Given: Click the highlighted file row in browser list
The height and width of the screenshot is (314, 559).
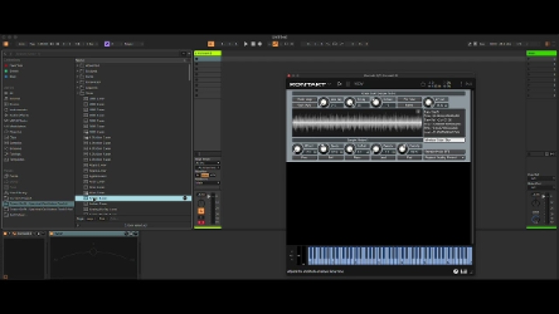Looking at the screenshot, I should point(133,198).
